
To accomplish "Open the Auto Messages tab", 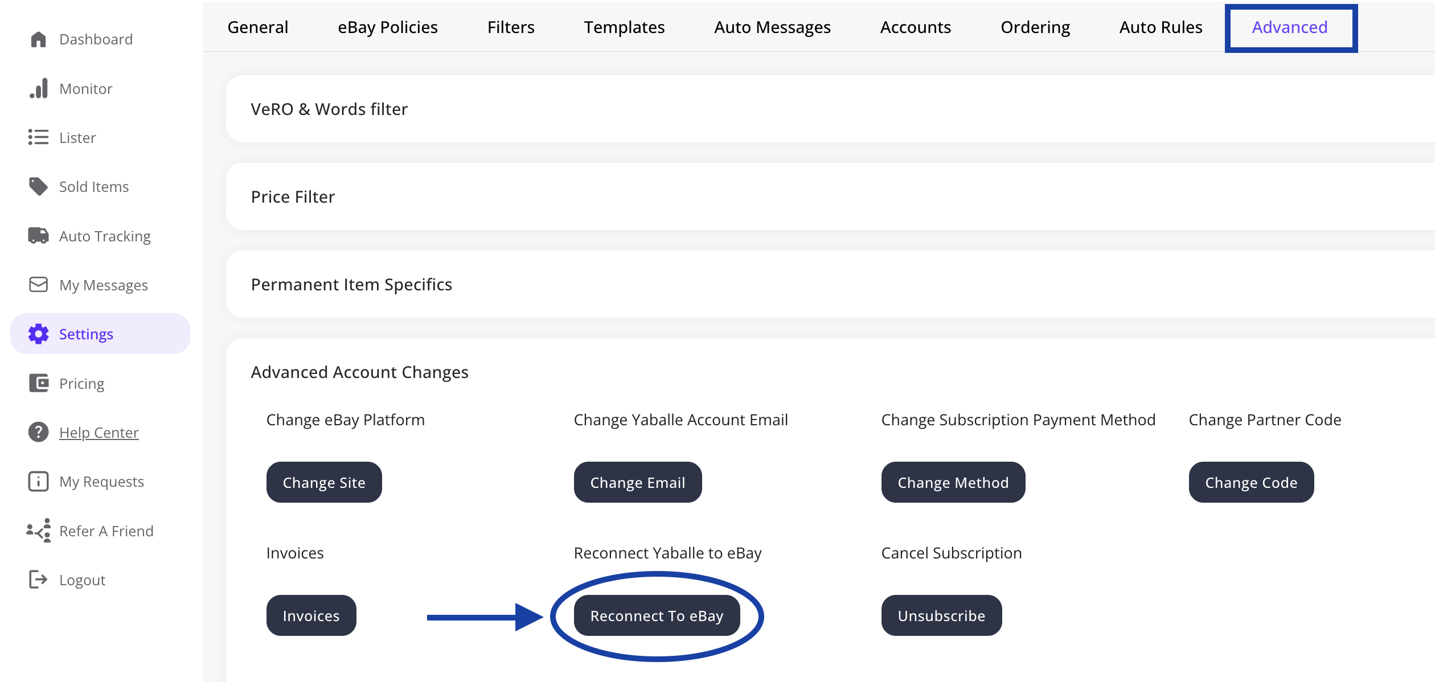I will (x=772, y=27).
